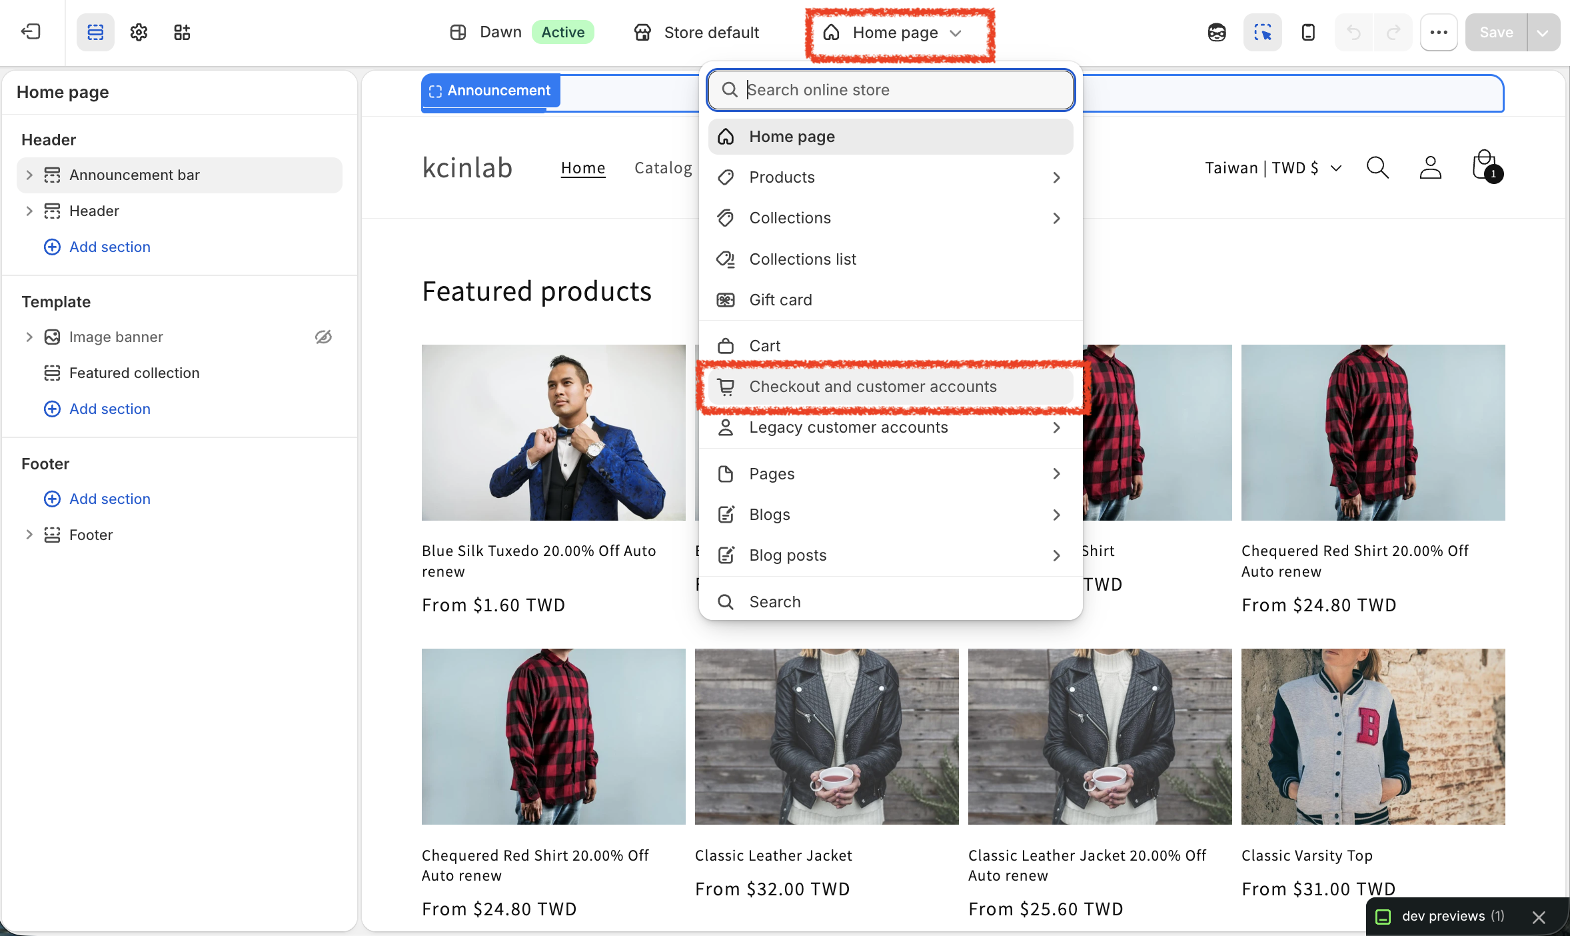Expand the Announcement bar section
The height and width of the screenshot is (936, 1570).
(29, 175)
